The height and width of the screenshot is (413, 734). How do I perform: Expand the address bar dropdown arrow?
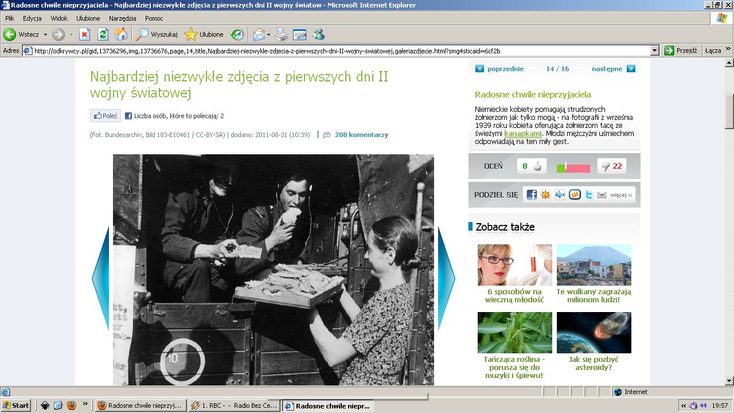[655, 50]
